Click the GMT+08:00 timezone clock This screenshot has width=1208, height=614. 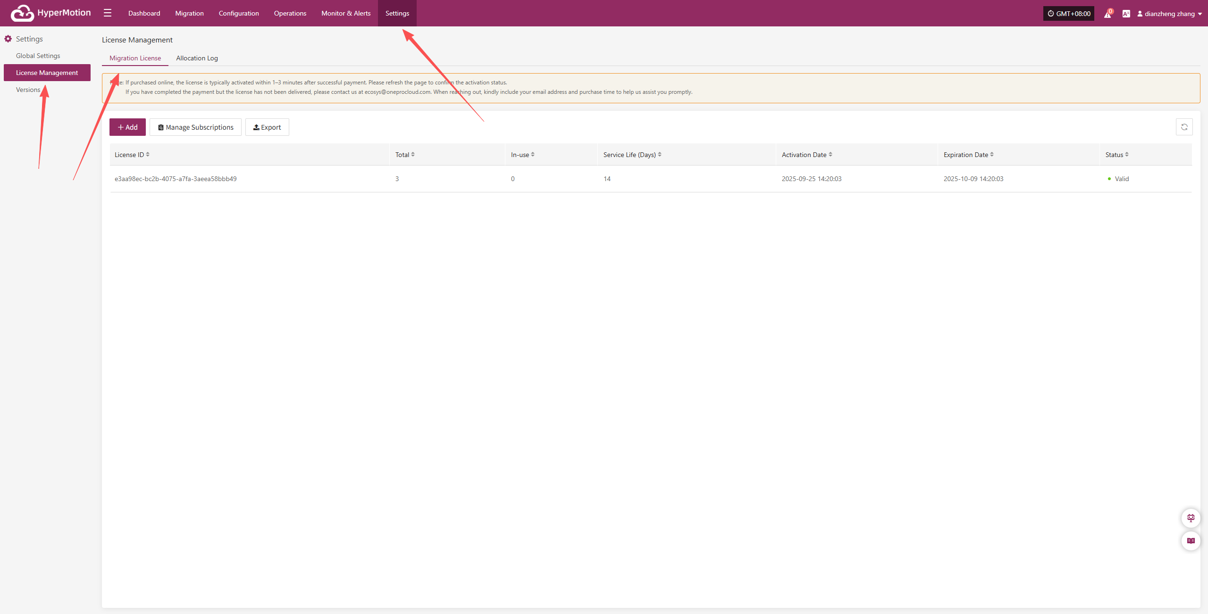click(1068, 14)
